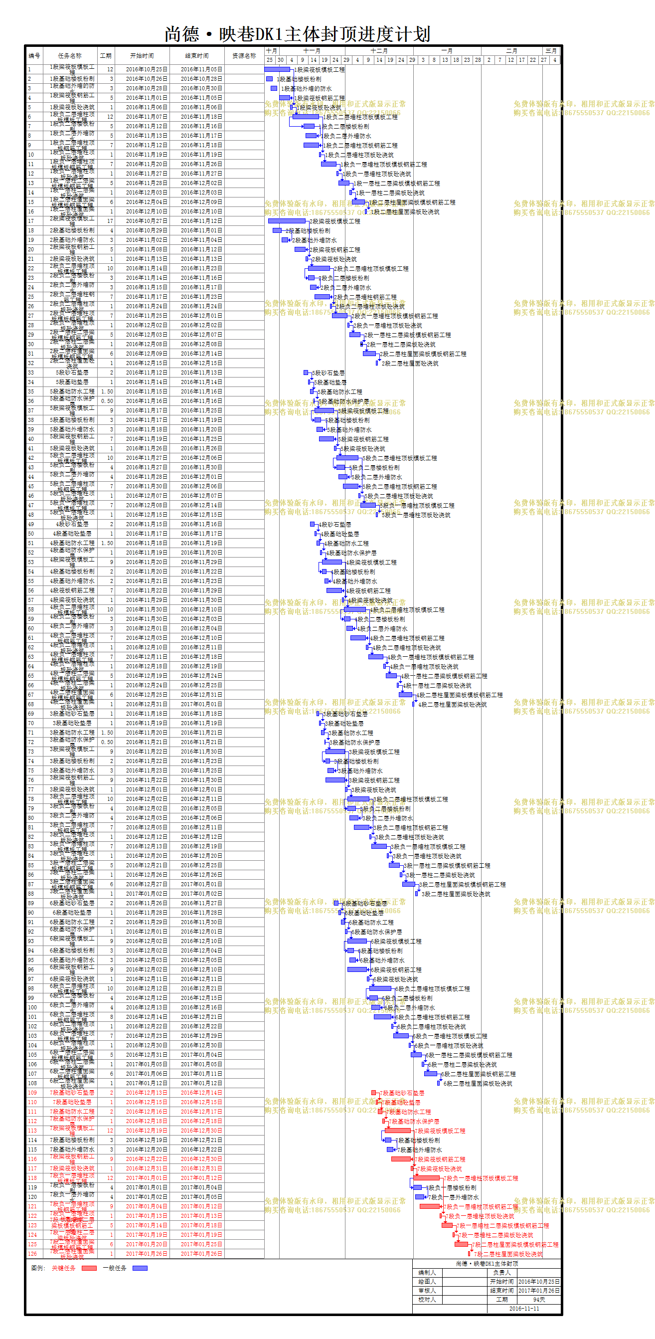The width and height of the screenshot is (655, 1339).
Task: Click the 工期 column header in the table
Action: tap(106, 56)
